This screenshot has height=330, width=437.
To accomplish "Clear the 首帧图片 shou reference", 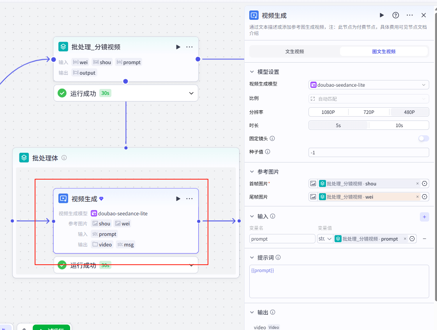I will (x=418, y=183).
